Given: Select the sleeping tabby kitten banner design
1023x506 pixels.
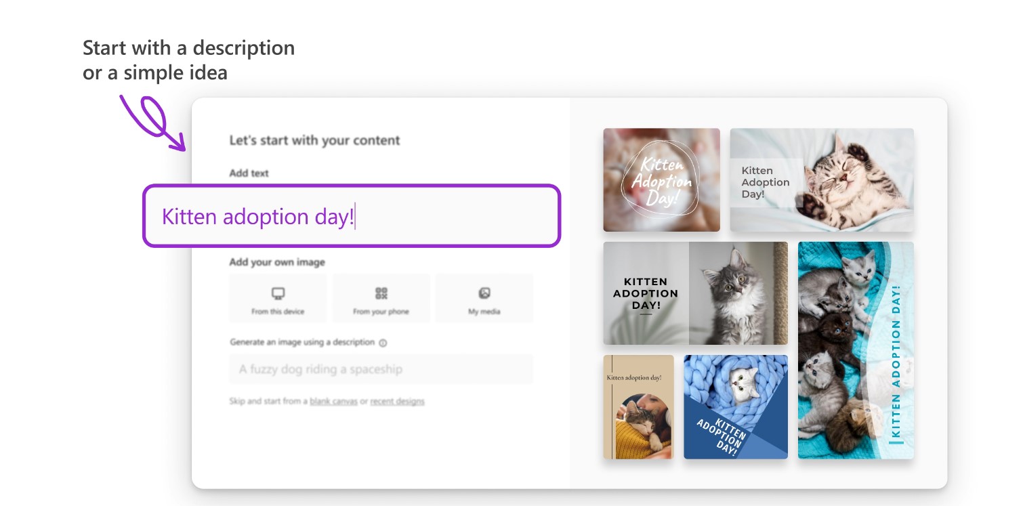Looking at the screenshot, I should (x=822, y=180).
